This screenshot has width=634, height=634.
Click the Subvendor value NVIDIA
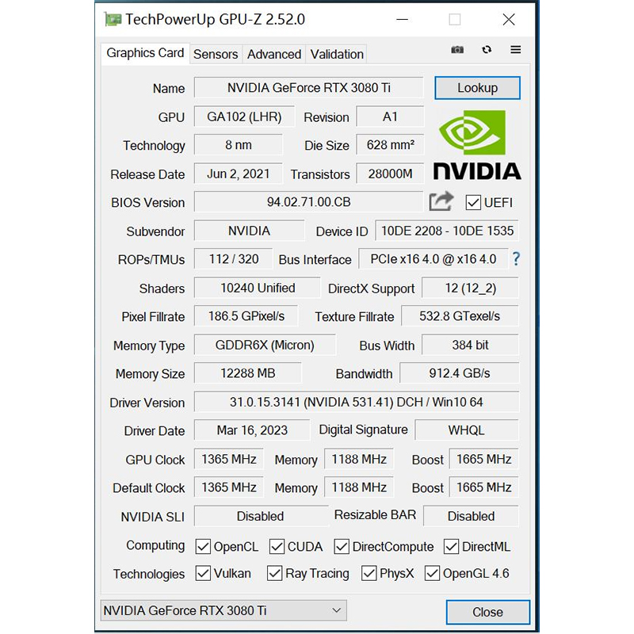[x=249, y=231]
